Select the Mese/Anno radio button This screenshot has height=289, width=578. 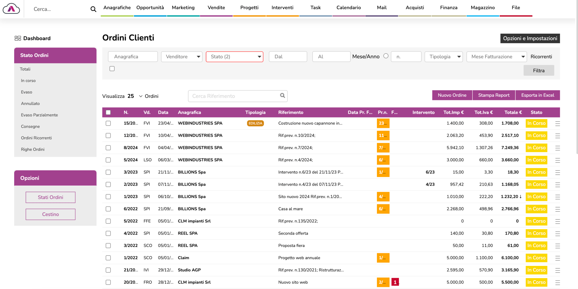[386, 56]
